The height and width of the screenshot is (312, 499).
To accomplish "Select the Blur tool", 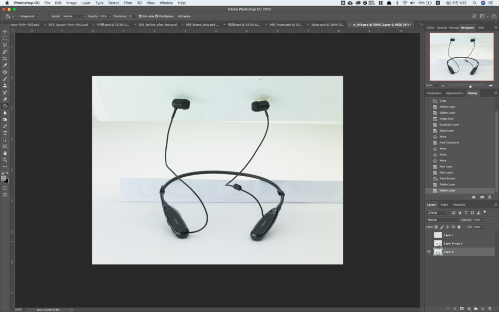I will [5, 113].
